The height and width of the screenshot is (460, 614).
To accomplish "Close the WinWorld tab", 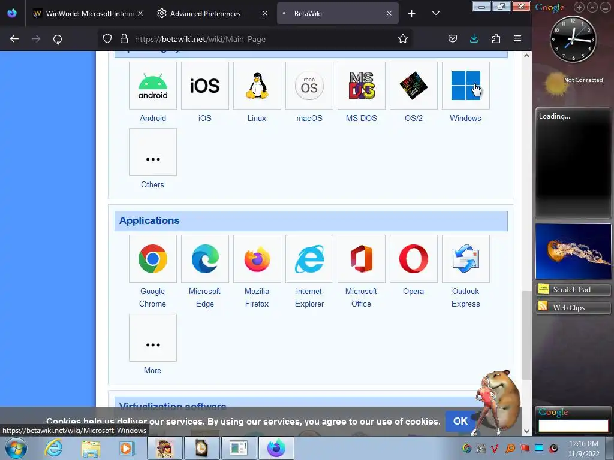I will click(x=140, y=13).
